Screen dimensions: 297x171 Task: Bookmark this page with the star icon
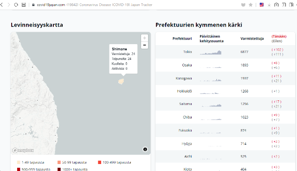pyautogui.click(x=251, y=5)
